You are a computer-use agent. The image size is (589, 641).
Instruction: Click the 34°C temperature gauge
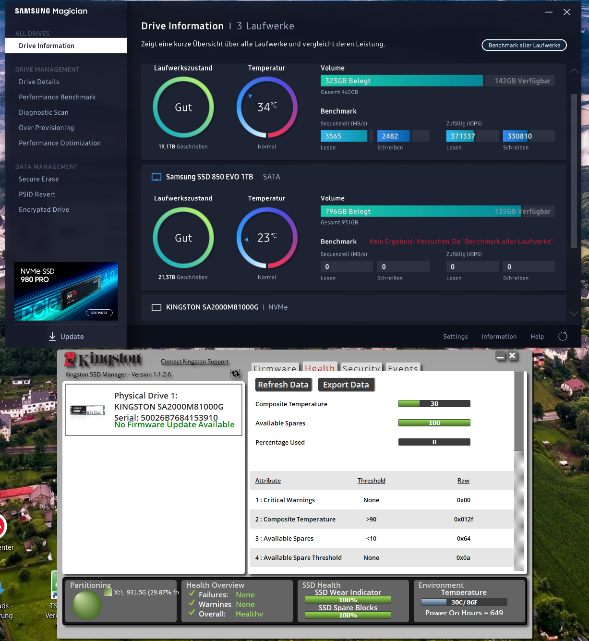(x=267, y=107)
